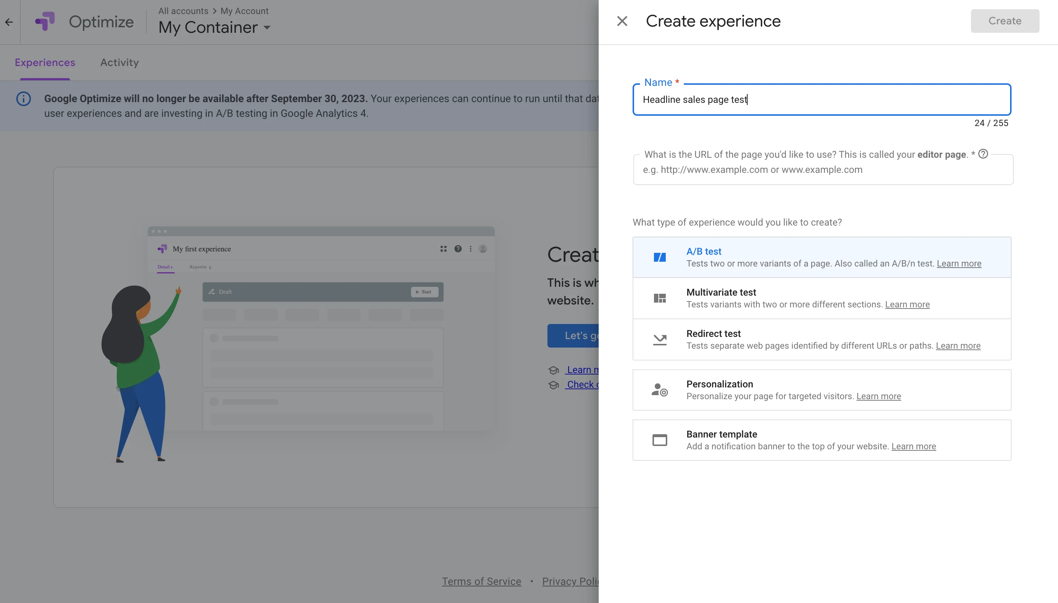Select the Banner template option

(822, 440)
